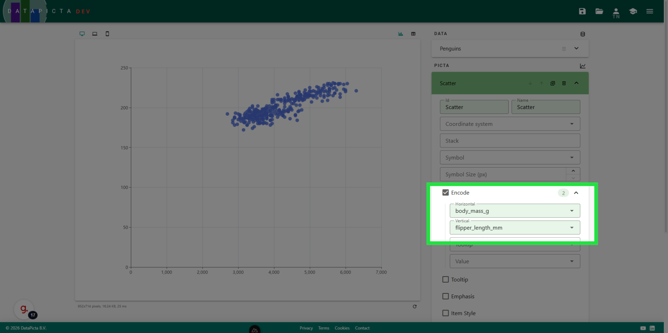
Task: Show the data table view icon
Action: point(413,34)
